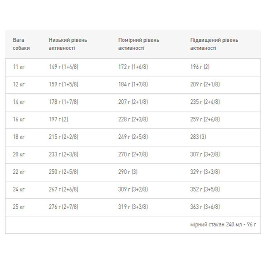Click the 'Підвищений рівень активності' header
The width and height of the screenshot is (264, 264).
[x=214, y=44]
